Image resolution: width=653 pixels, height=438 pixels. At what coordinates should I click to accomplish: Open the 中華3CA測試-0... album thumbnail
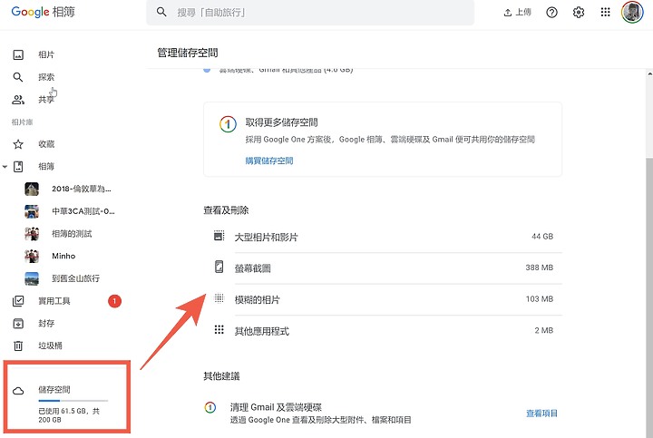32,211
